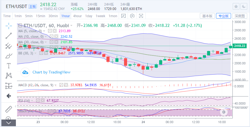Remove the RSI (14) indicator

coord(42,101)
